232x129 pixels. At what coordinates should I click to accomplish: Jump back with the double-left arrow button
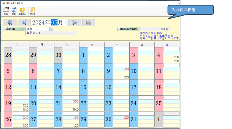10,22
